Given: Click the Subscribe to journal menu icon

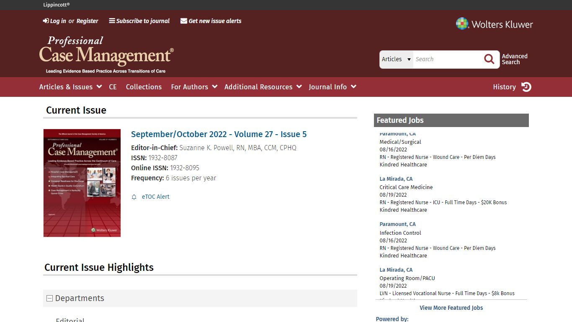Looking at the screenshot, I should 112,21.
